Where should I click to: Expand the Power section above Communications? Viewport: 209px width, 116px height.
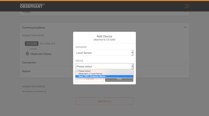tap(26, 12)
